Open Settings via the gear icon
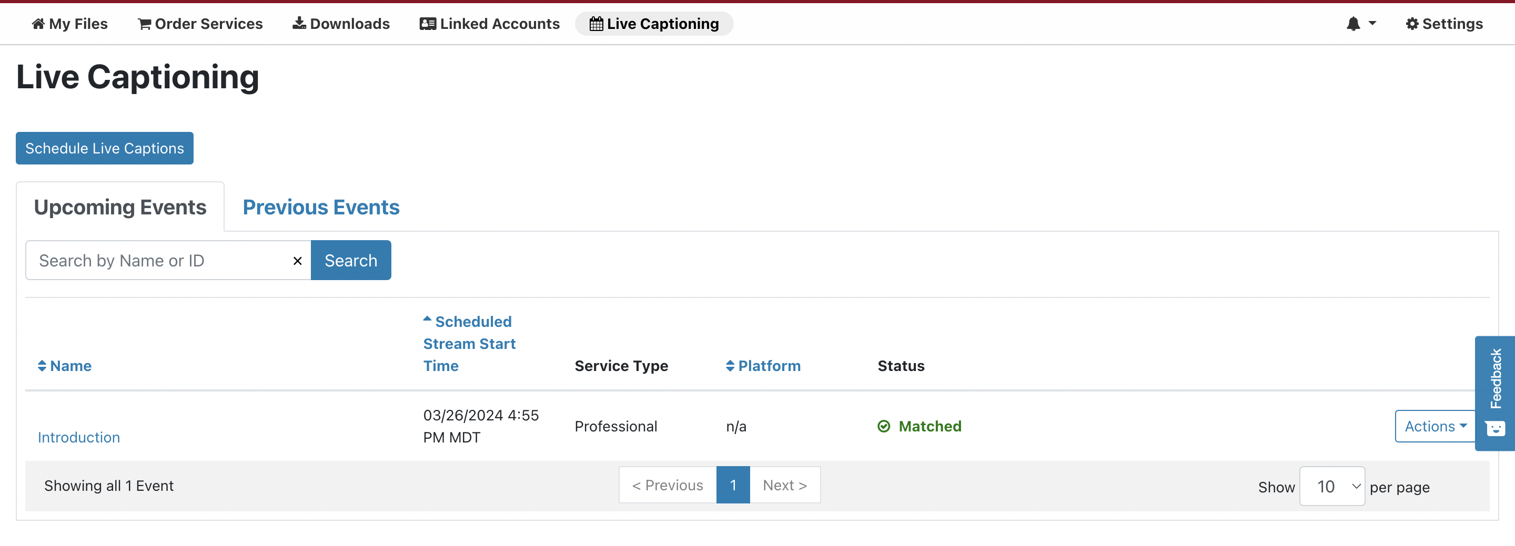This screenshot has width=1515, height=546. [x=1411, y=24]
